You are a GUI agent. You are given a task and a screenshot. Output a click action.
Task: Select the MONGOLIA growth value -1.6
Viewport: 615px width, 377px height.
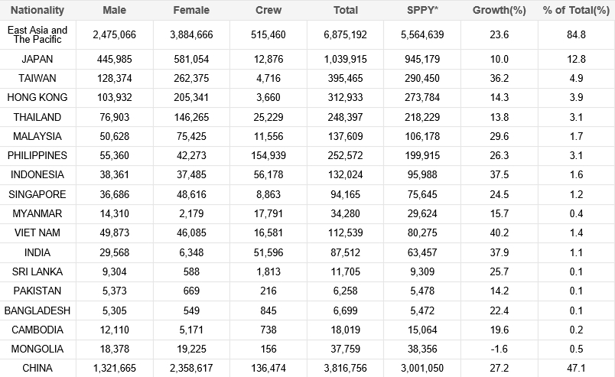tap(500, 349)
